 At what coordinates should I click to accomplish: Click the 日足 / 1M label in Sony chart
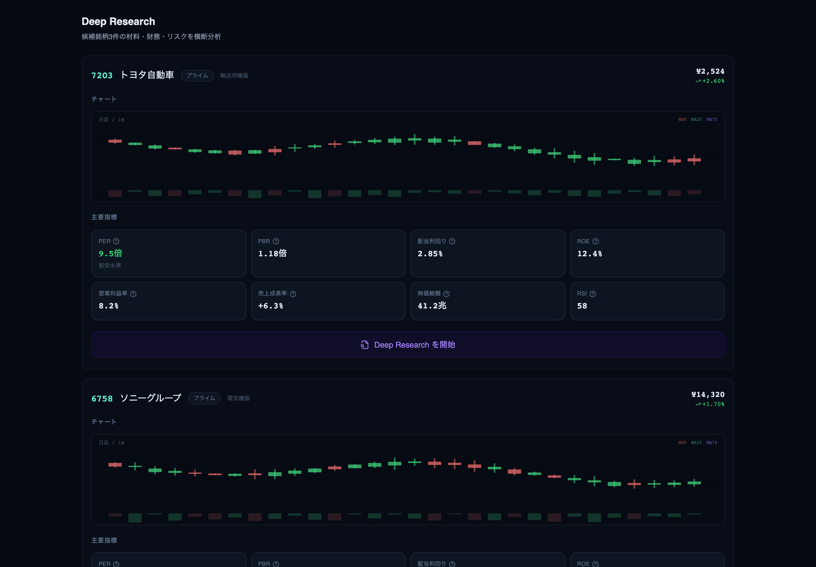point(112,443)
